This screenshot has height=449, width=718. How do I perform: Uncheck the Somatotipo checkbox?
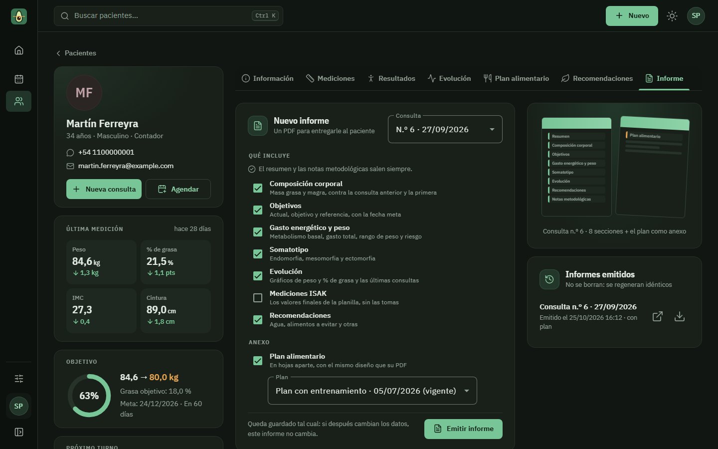pyautogui.click(x=258, y=254)
